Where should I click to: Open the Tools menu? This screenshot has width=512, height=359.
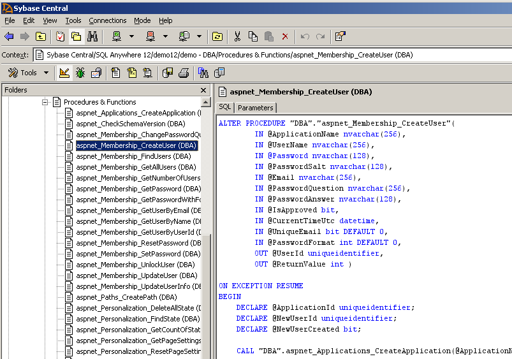coord(73,20)
